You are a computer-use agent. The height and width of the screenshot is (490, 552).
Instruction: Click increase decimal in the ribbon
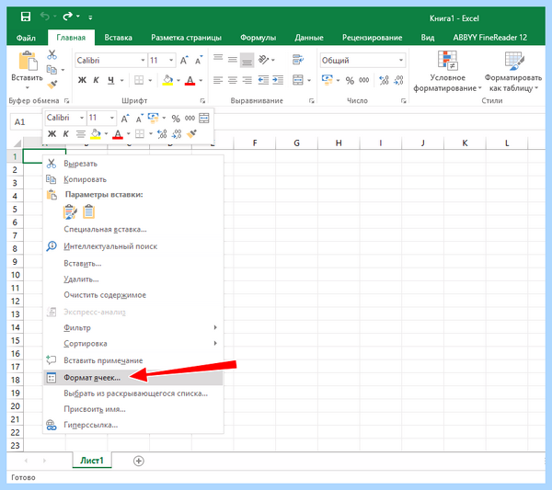click(384, 80)
